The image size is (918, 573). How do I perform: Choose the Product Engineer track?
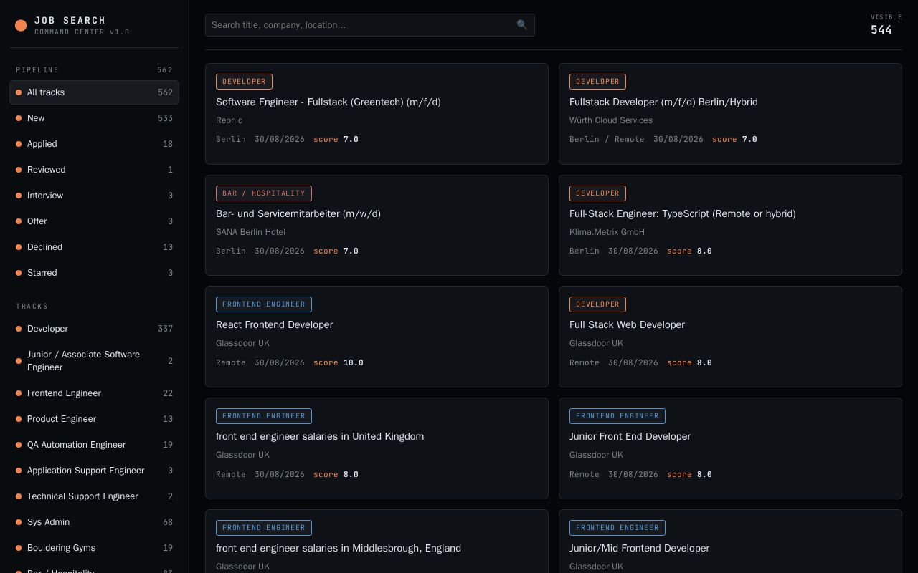coord(94,419)
